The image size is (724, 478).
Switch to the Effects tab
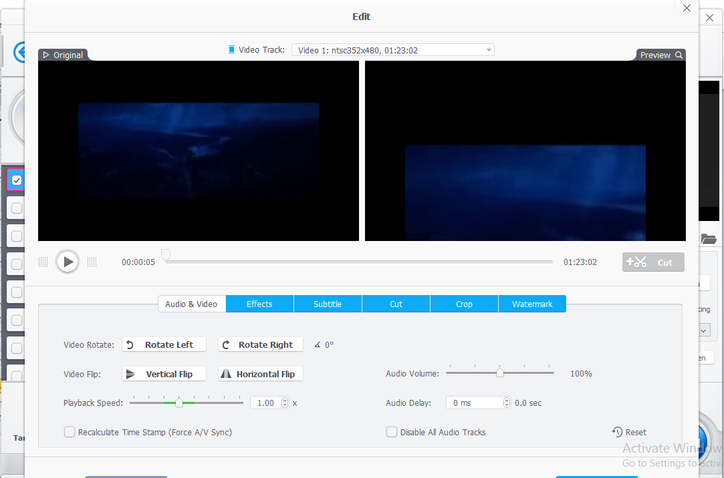click(259, 304)
